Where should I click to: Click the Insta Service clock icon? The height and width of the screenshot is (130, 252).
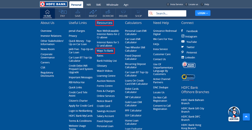(168, 4)
